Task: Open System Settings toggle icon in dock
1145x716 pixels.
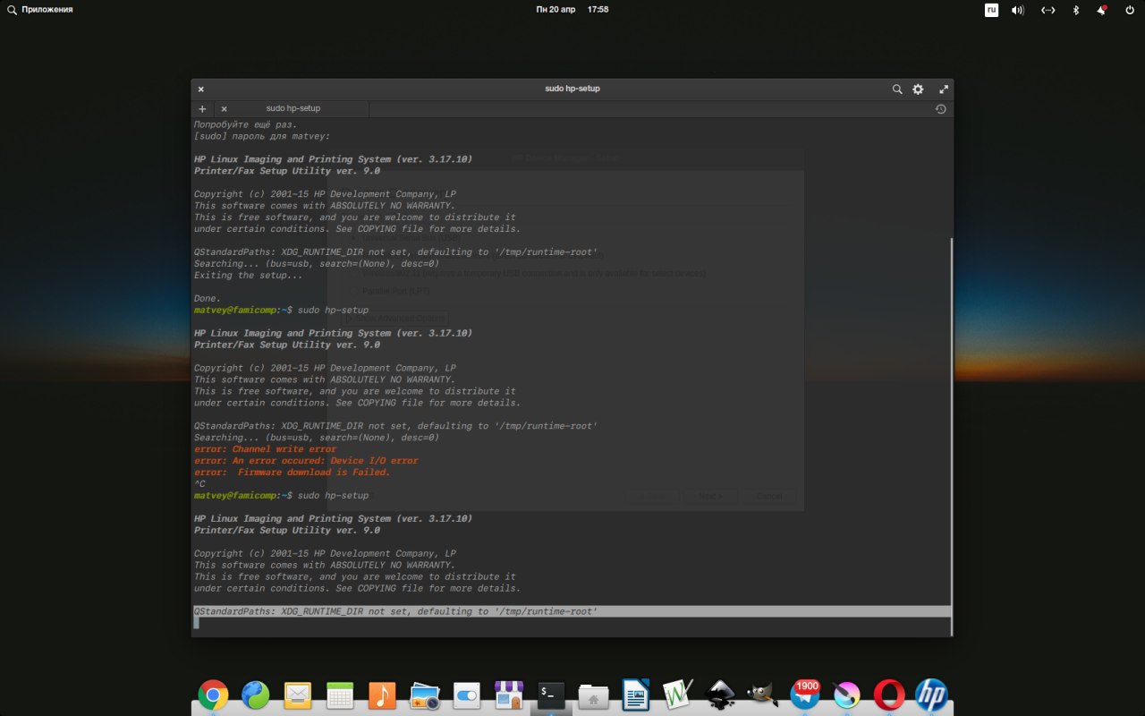Action: (x=467, y=695)
